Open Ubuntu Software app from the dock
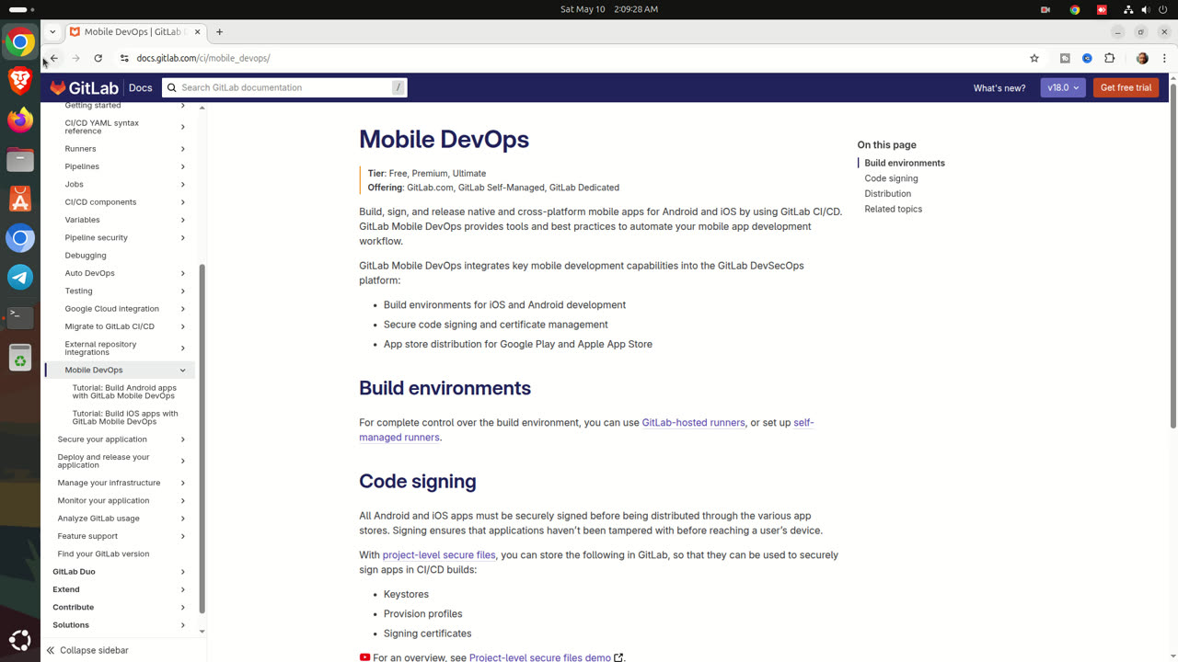The width and height of the screenshot is (1178, 662). pos(20,199)
